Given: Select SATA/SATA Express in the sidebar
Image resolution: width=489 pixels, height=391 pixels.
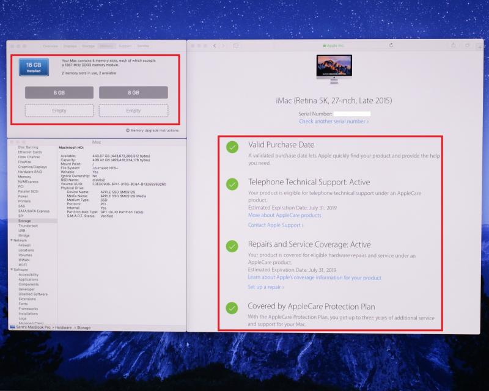Looking at the screenshot, I should point(34,211).
